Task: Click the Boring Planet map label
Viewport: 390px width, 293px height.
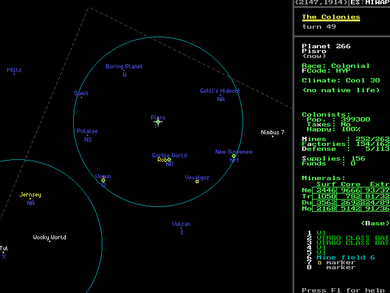Action: pyautogui.click(x=124, y=67)
